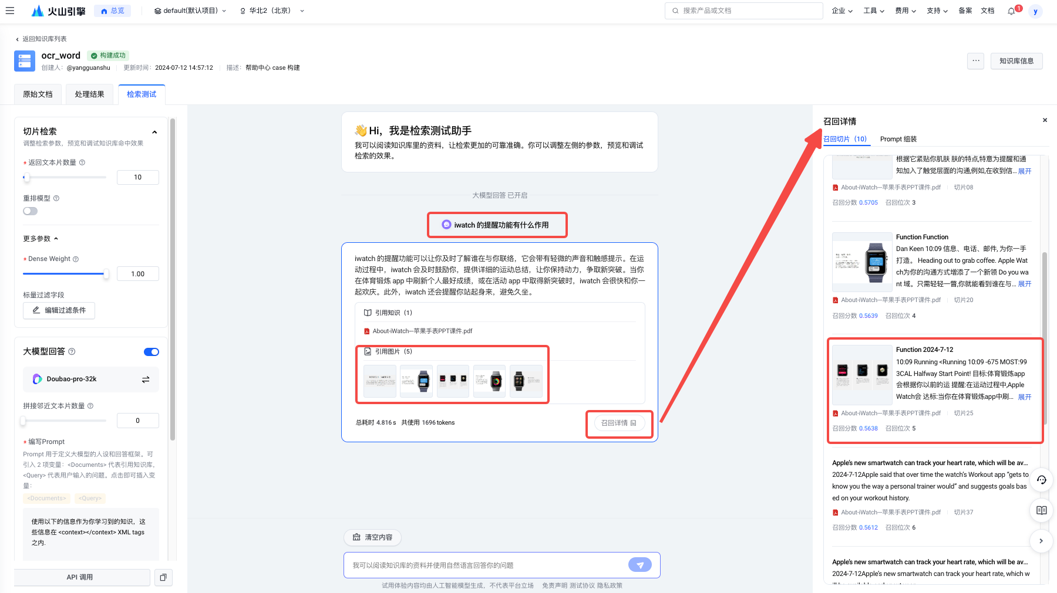Click 清空内容 button
Viewport: 1057px width, 593px height.
click(x=372, y=537)
